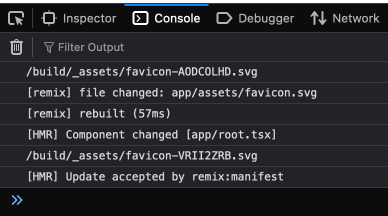
Task: Click the Inspector tab icon
Action: [x=48, y=18]
